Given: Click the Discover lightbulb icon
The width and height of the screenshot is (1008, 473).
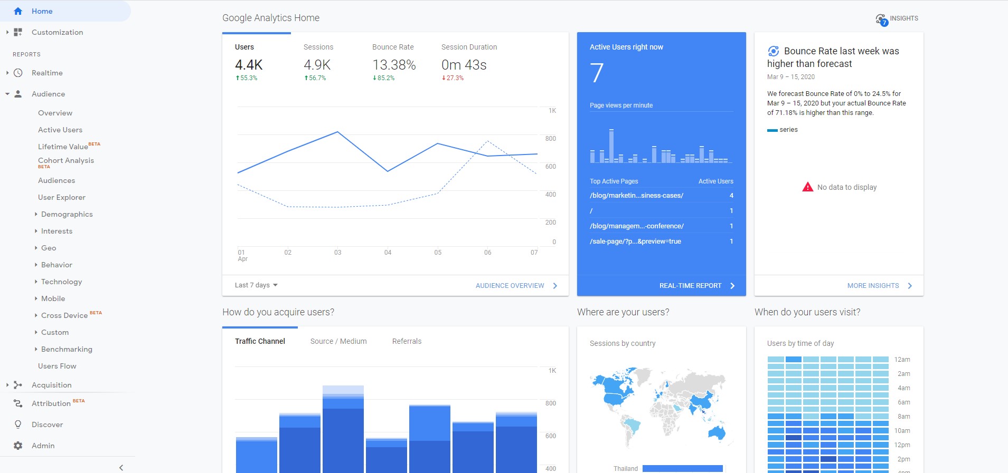Looking at the screenshot, I should [18, 424].
